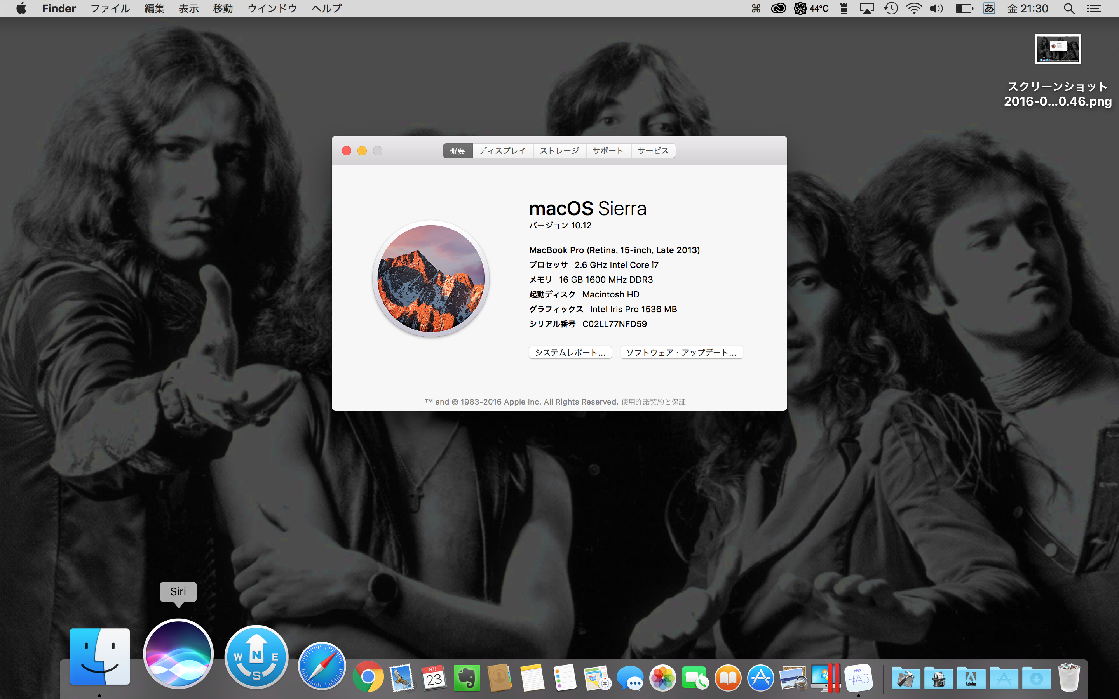The height and width of the screenshot is (699, 1119).
Task: Open the 表示 menu
Action: point(189,8)
